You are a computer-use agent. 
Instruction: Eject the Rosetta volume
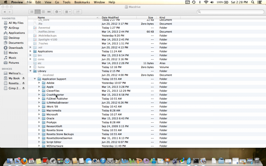(23, 83)
